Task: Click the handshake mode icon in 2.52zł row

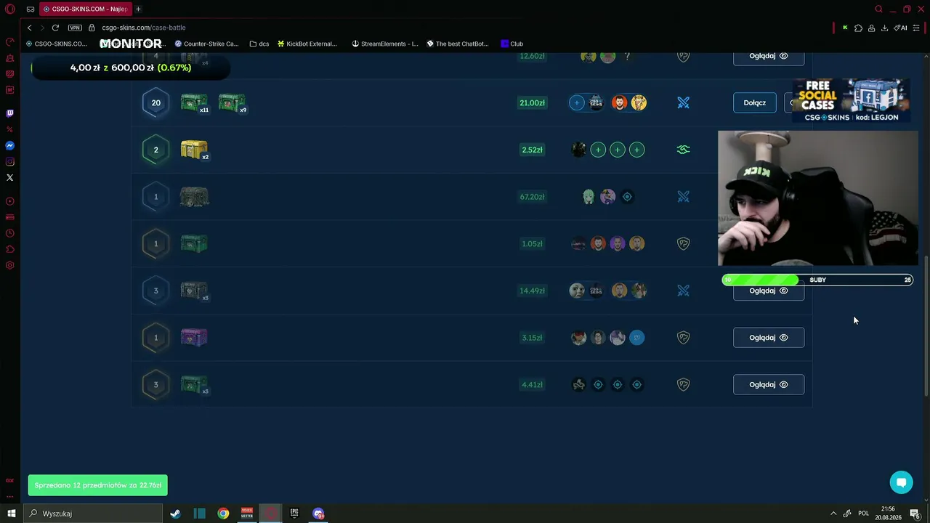Action: click(x=683, y=150)
